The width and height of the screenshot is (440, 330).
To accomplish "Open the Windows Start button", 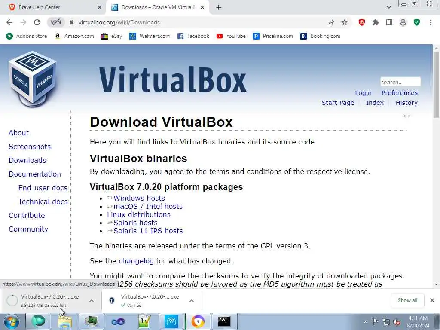I will coord(11,321).
